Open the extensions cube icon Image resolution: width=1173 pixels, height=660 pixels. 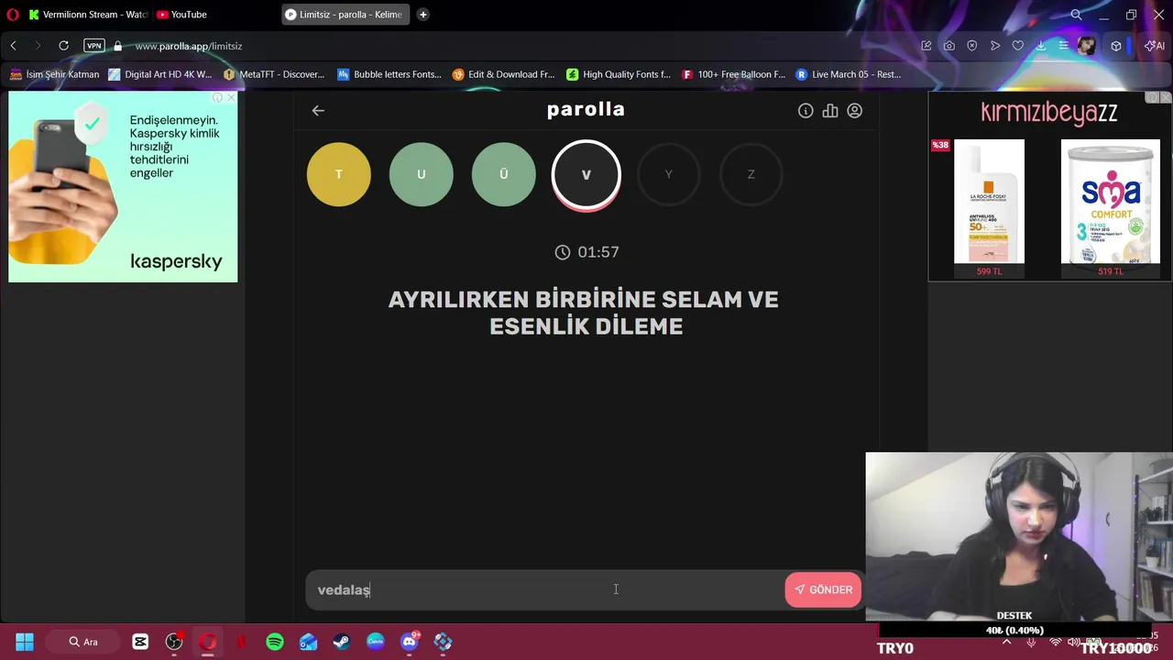pyautogui.click(x=1116, y=46)
